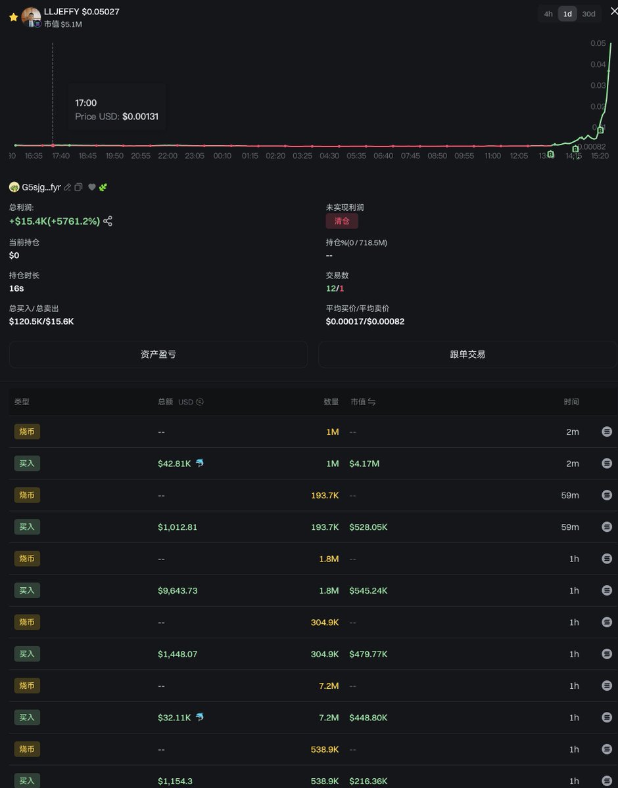Click the B marker near 14:15 on the chart

click(x=575, y=149)
